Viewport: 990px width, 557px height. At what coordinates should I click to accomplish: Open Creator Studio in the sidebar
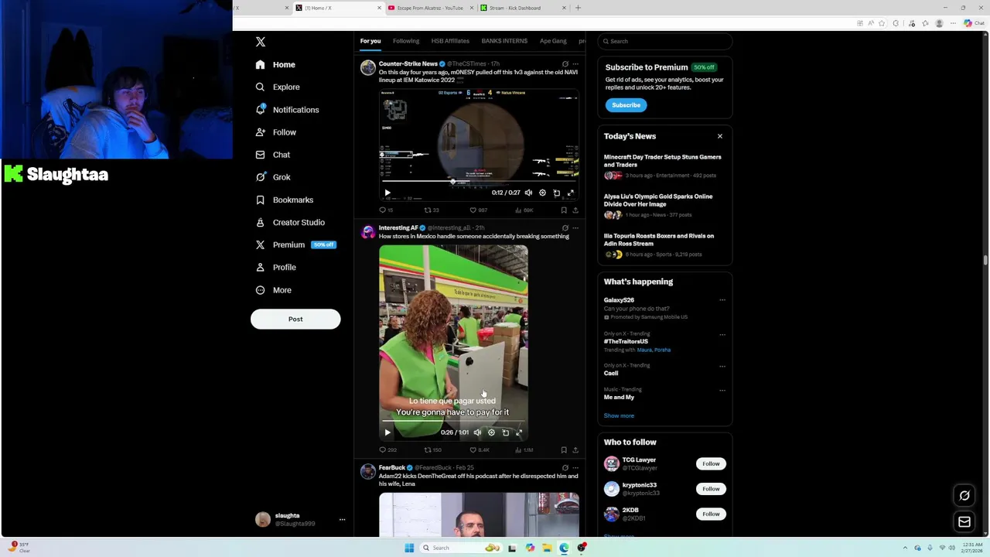[290, 222]
